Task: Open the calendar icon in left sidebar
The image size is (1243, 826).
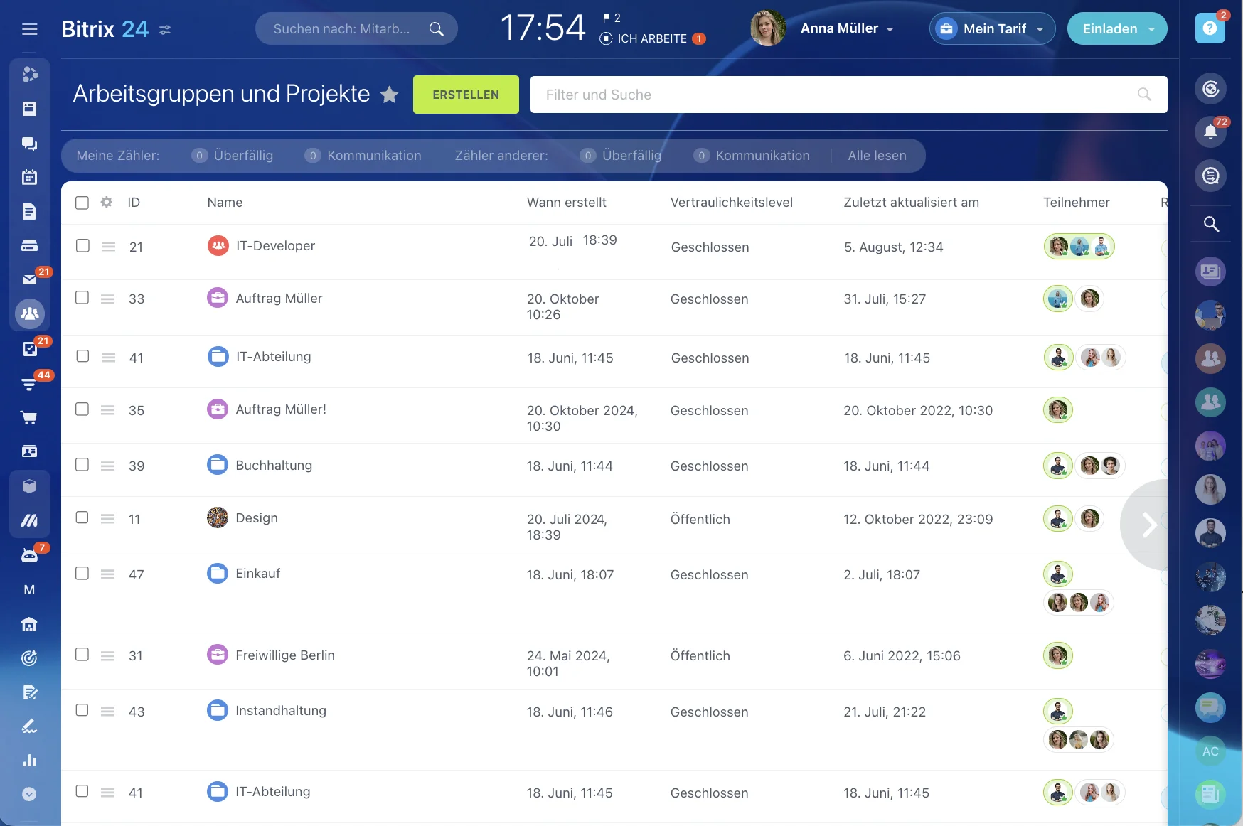Action: [x=29, y=177]
